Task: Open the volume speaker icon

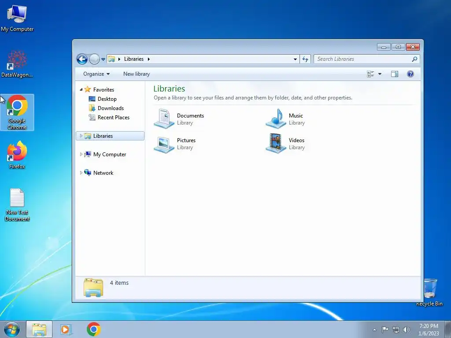Action: [x=407, y=330]
